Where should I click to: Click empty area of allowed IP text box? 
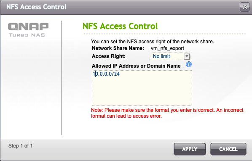point(142,91)
